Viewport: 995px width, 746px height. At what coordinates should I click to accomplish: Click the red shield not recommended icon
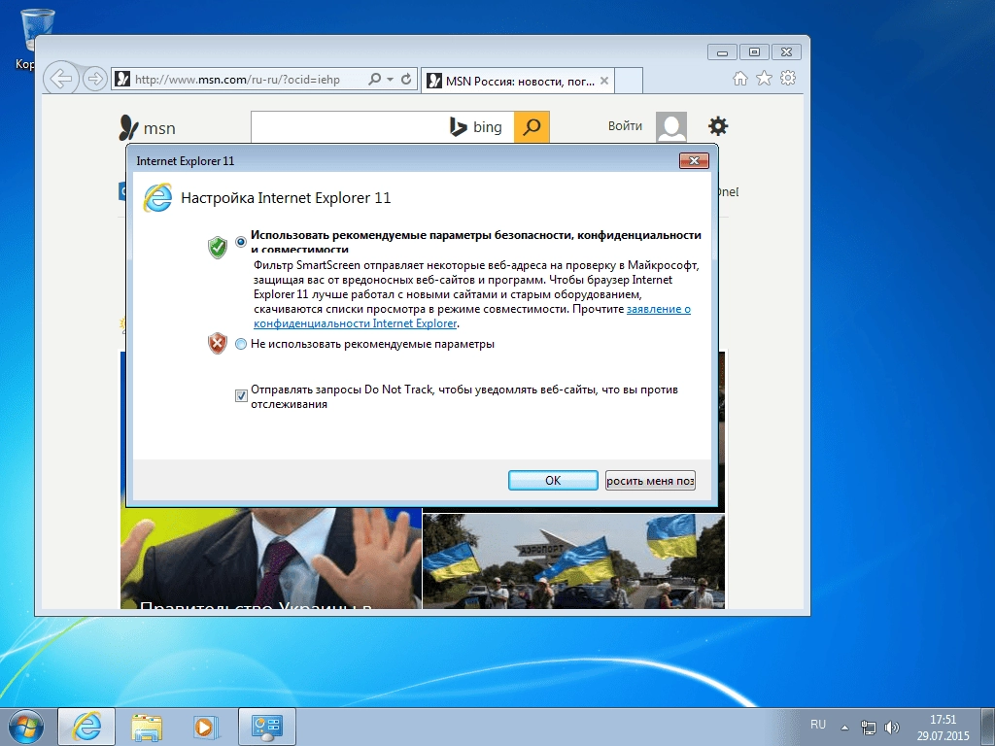tap(218, 343)
